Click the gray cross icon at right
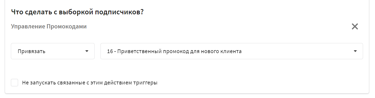 point(355,27)
